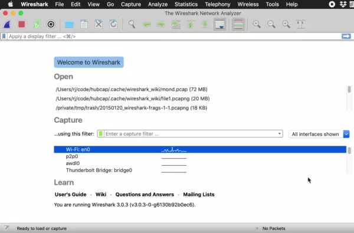Select the p2p0 interface
354x233 pixels.
pyautogui.click(x=200, y=156)
